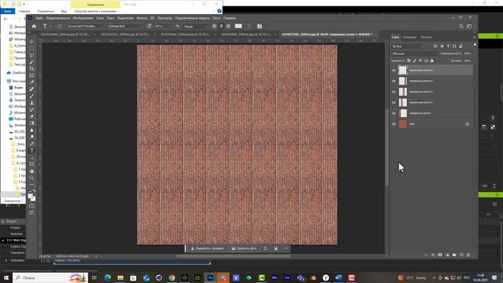Open the Справка menu
Screen dimensions: 503x283
click(x=229, y=18)
